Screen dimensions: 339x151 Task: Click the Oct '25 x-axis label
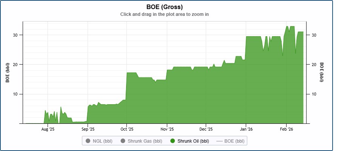(x=127, y=129)
